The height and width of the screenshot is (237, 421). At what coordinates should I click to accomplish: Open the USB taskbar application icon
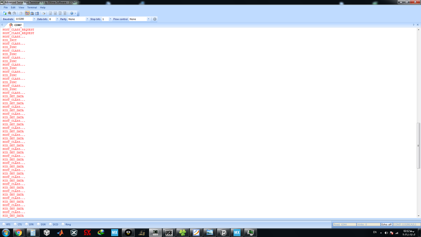169,232
